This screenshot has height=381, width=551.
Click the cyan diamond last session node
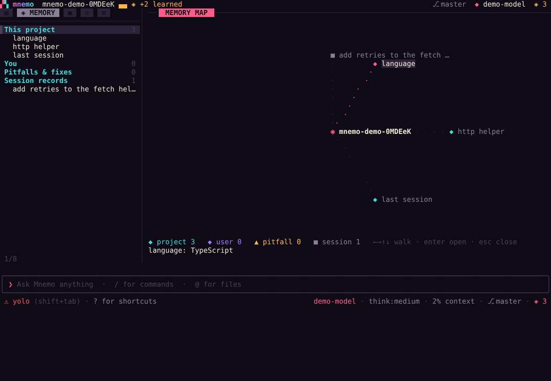point(375,200)
